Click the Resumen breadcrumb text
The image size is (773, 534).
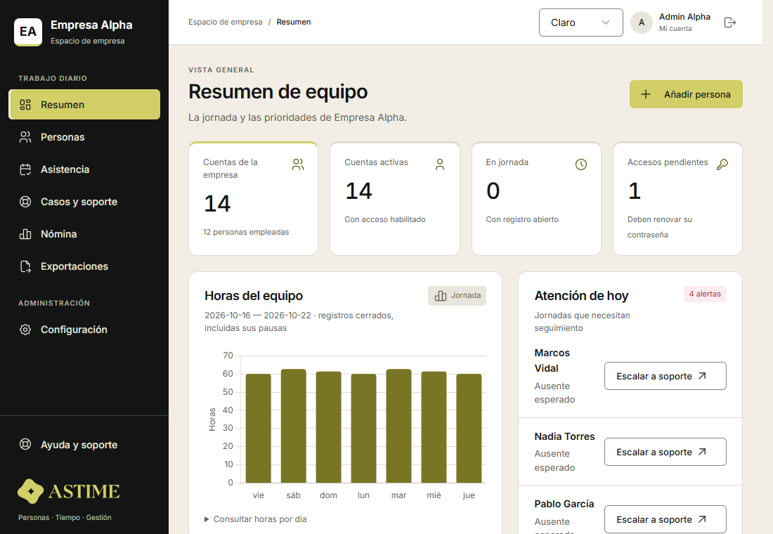(x=294, y=22)
